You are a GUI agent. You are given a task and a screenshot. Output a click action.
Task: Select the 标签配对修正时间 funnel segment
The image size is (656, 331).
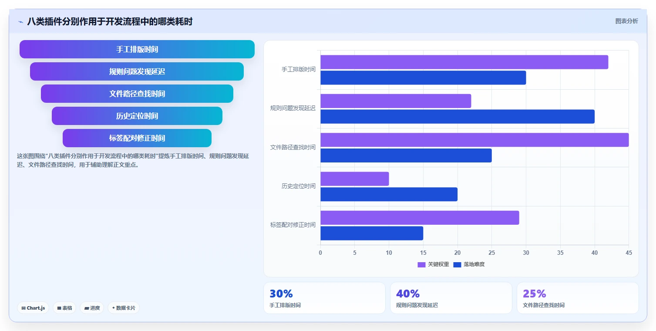[137, 138]
